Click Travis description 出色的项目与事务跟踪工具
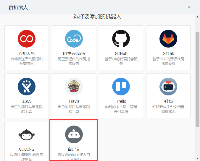 [74, 109]
